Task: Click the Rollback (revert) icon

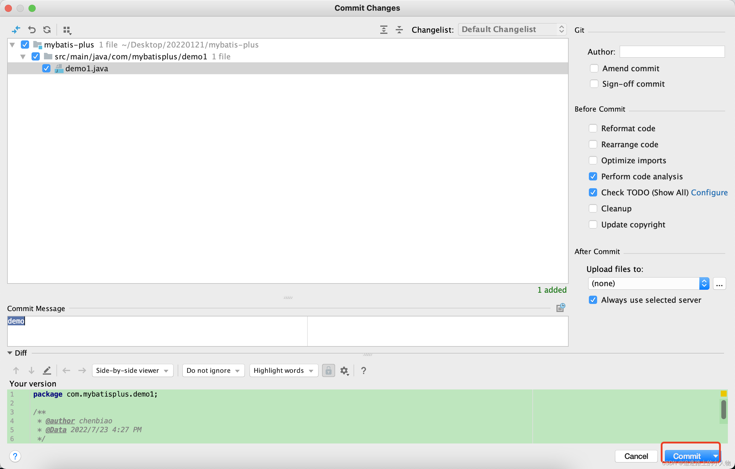Action: 32,30
